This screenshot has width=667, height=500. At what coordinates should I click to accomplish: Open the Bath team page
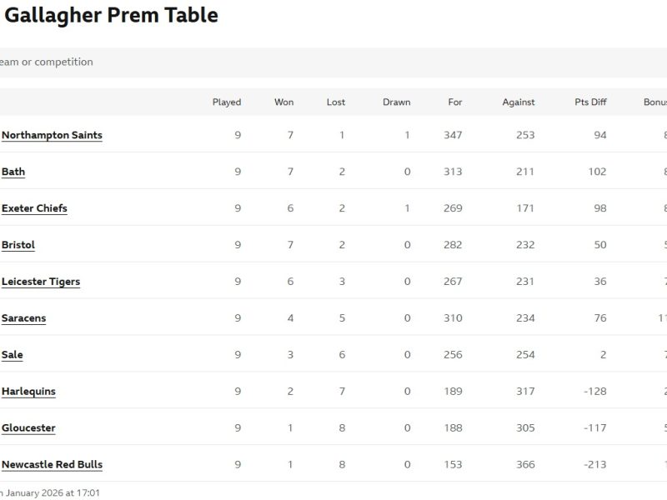coord(13,172)
